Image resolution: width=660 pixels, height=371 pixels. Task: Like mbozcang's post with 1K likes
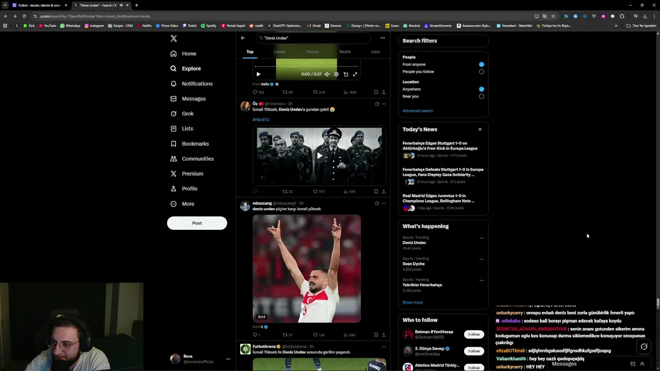[319, 335]
